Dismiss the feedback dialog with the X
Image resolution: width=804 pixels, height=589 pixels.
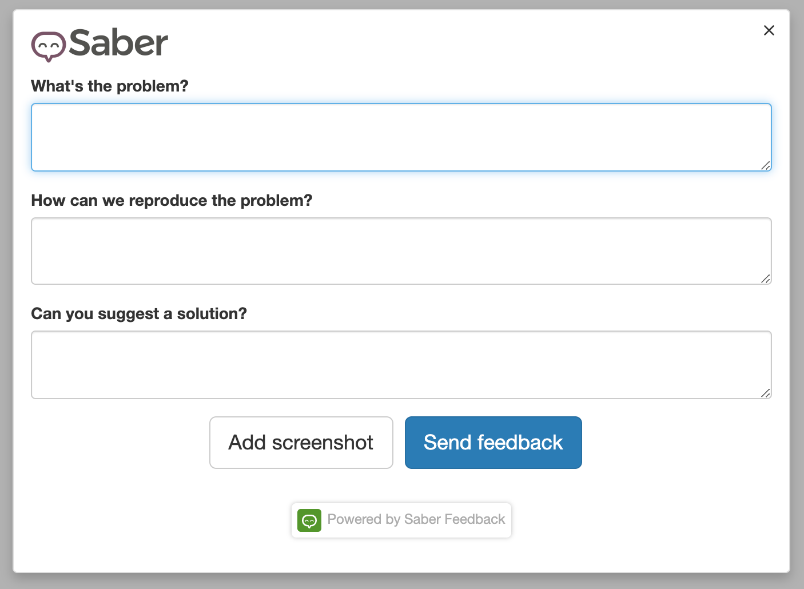(769, 30)
